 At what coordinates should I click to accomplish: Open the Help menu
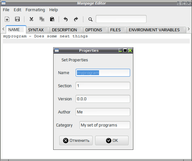54,10
